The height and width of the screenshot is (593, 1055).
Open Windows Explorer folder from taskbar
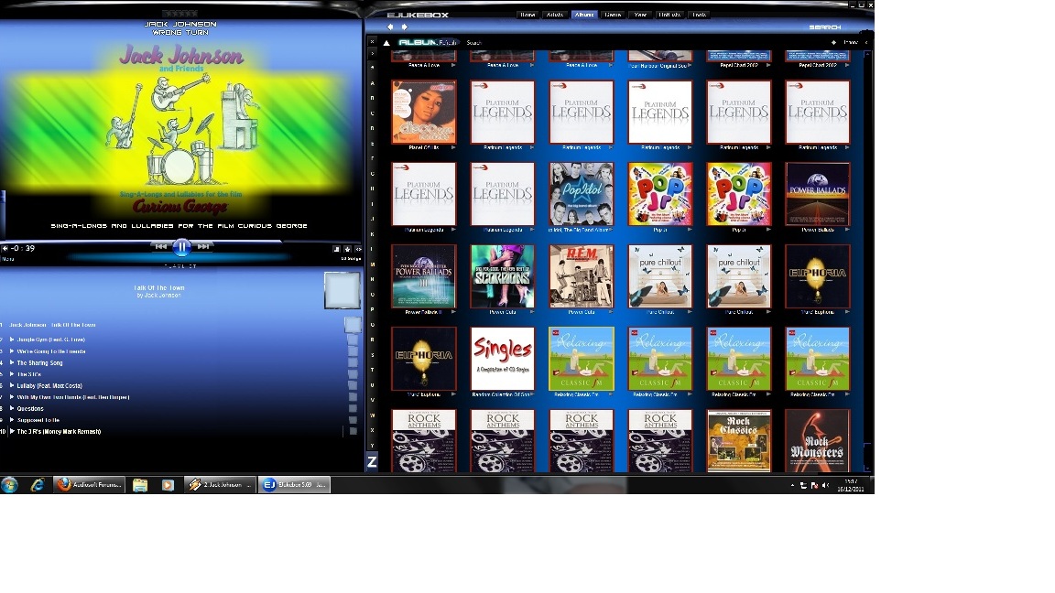[x=140, y=485]
